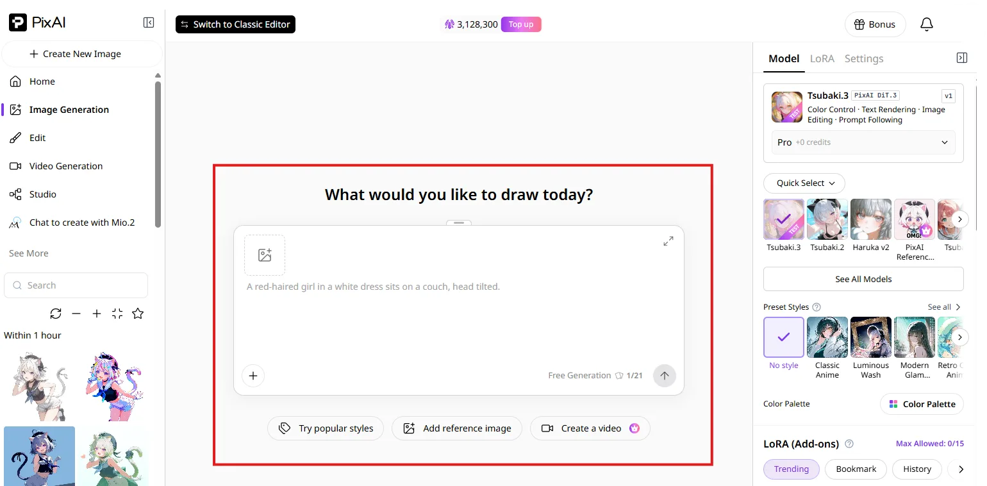The height and width of the screenshot is (486, 987).
Task: Click the star favorites icon
Action: (138, 314)
